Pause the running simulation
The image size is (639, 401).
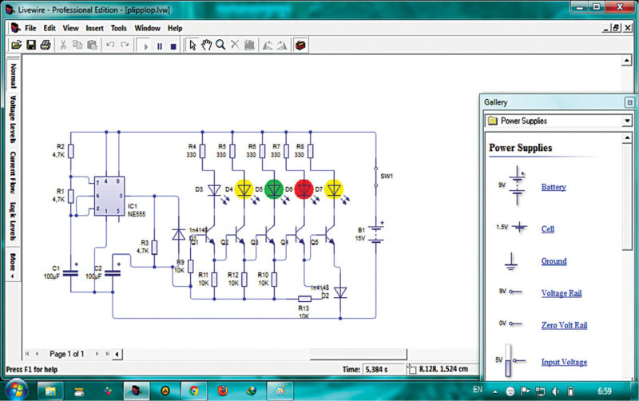(159, 46)
